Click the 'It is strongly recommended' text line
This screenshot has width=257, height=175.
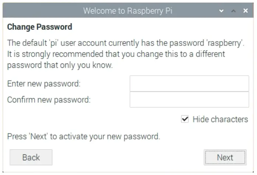[116, 54]
